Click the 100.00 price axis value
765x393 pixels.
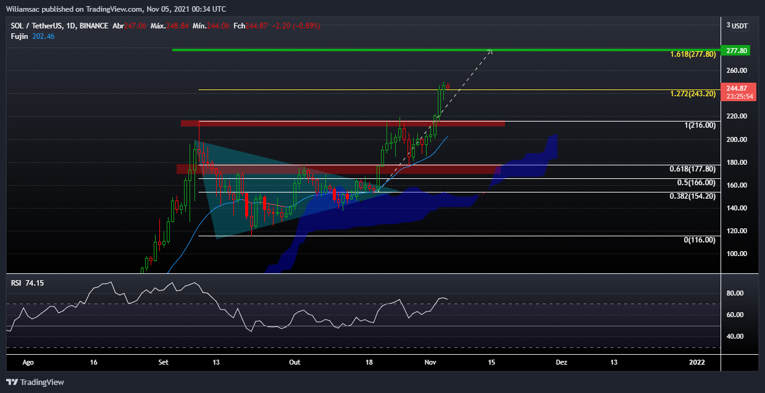pos(737,254)
